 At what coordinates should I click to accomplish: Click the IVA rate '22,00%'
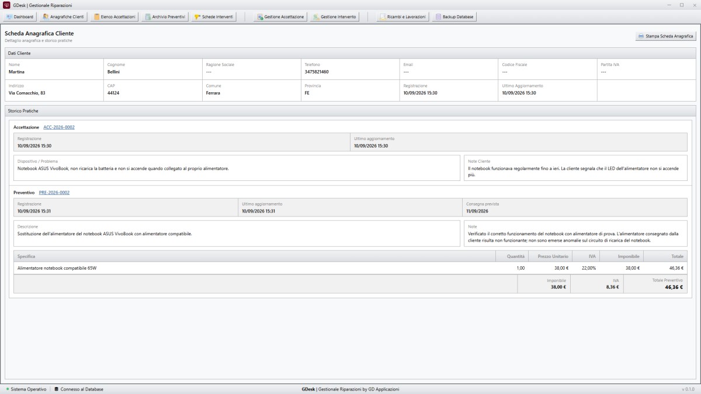coord(588,268)
